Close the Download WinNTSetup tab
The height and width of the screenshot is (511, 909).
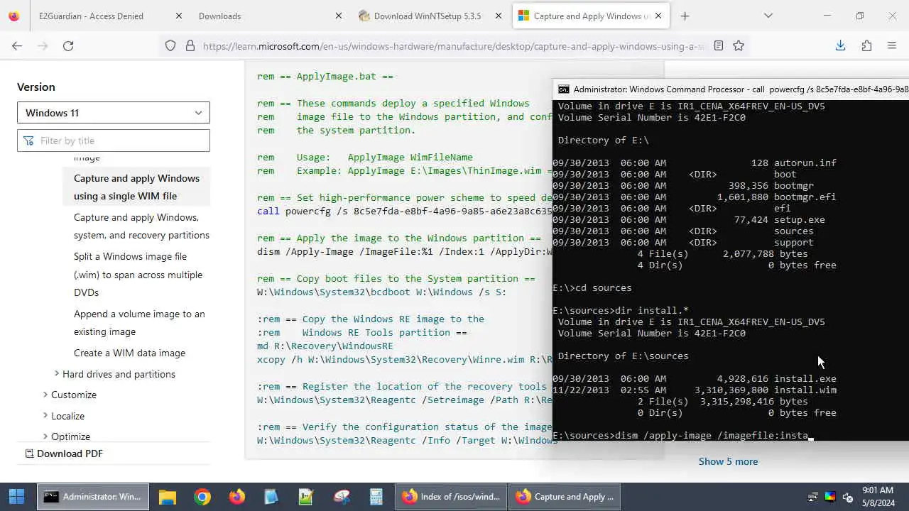click(499, 16)
